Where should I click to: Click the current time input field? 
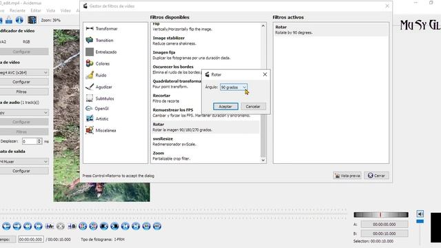point(31,239)
